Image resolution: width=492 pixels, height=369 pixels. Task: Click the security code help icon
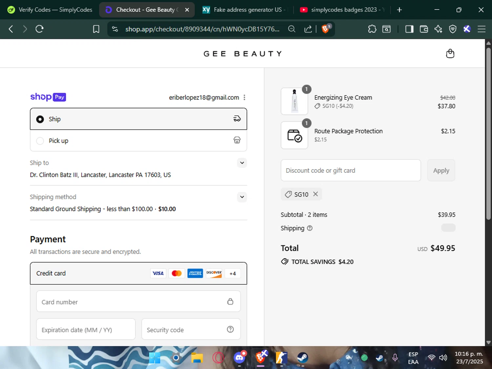click(230, 329)
